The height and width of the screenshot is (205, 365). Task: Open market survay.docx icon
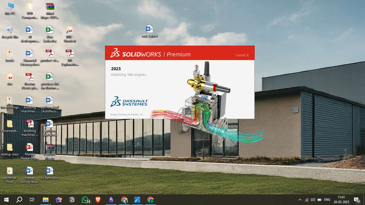30,175
